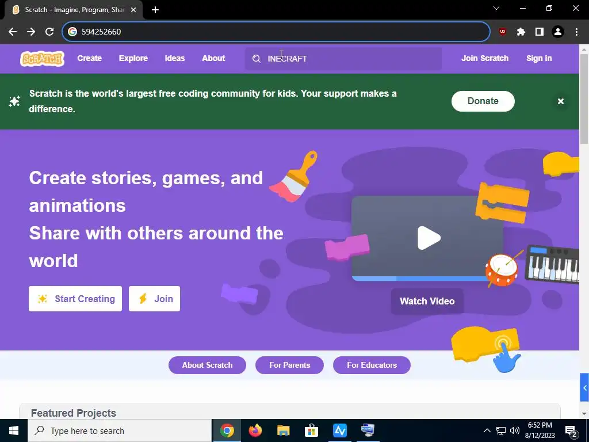Go back with the browser back arrow
589x442 pixels.
pos(13,32)
